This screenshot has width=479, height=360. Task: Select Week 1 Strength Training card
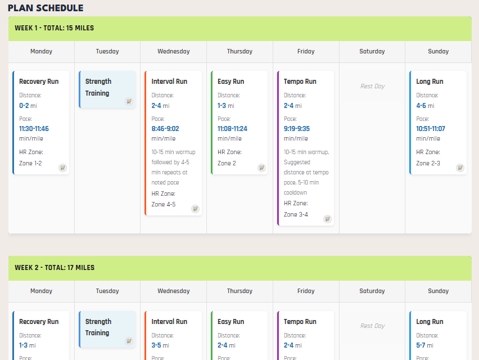pos(107,89)
